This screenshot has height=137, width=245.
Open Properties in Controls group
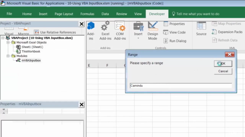[174, 24]
